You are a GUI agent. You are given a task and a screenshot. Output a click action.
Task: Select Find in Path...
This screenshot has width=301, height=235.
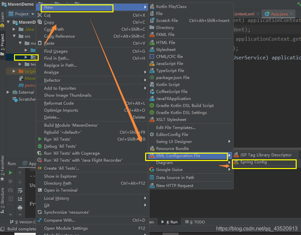[x=92, y=58]
